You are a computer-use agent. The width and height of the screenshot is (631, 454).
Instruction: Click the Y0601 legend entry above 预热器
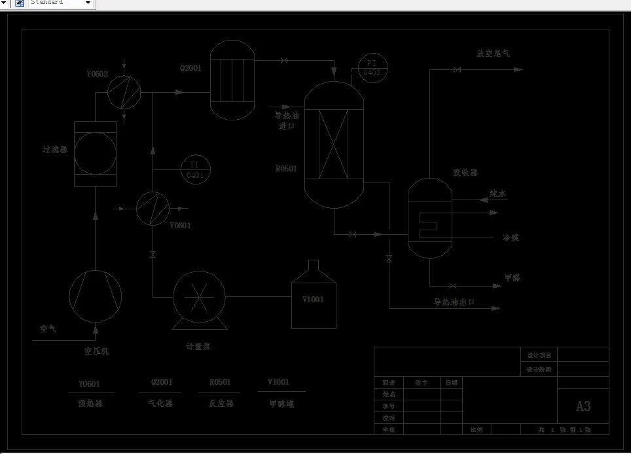[89, 383]
